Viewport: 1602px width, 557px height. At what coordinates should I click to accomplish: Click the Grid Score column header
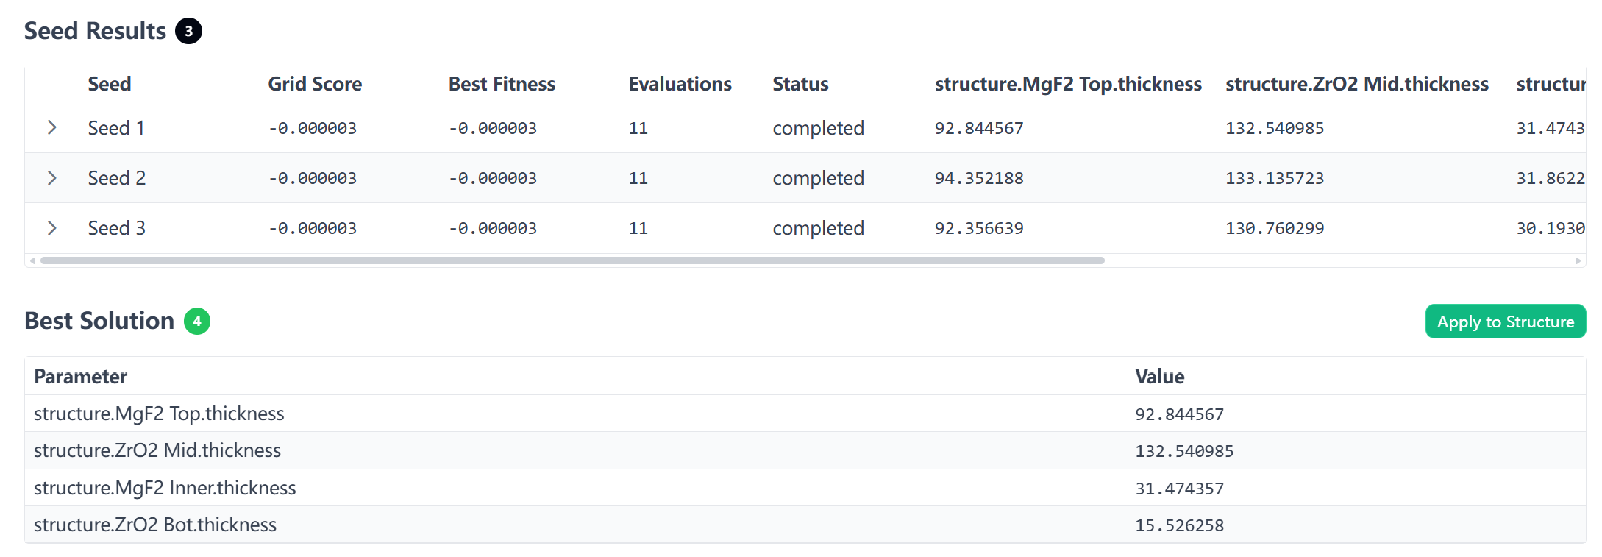click(x=315, y=84)
